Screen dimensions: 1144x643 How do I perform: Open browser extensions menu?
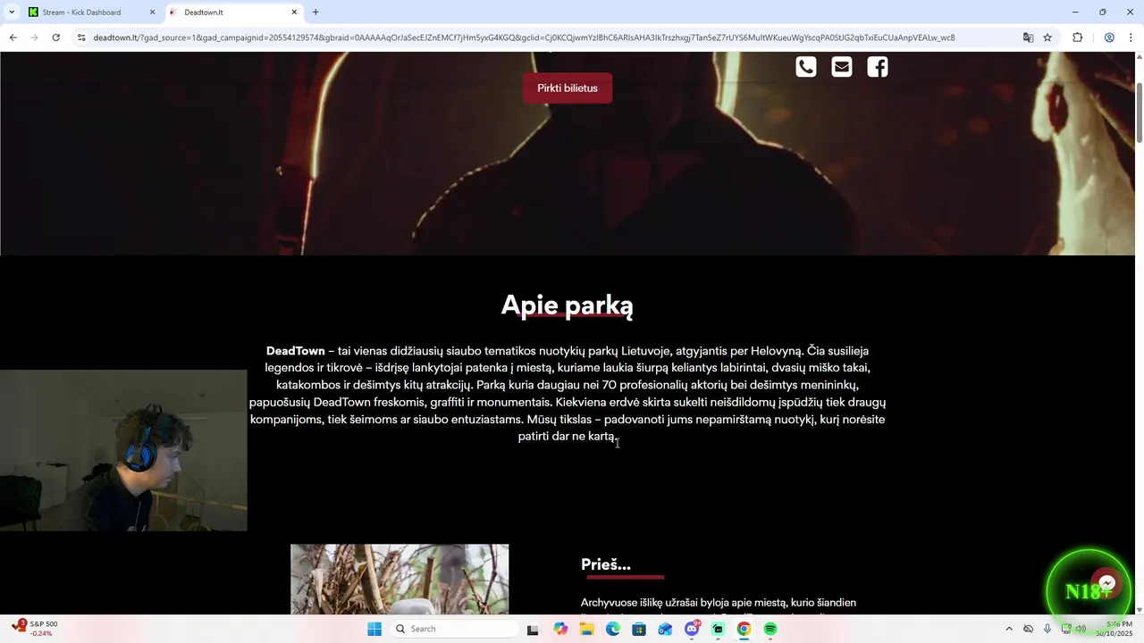pyautogui.click(x=1077, y=38)
